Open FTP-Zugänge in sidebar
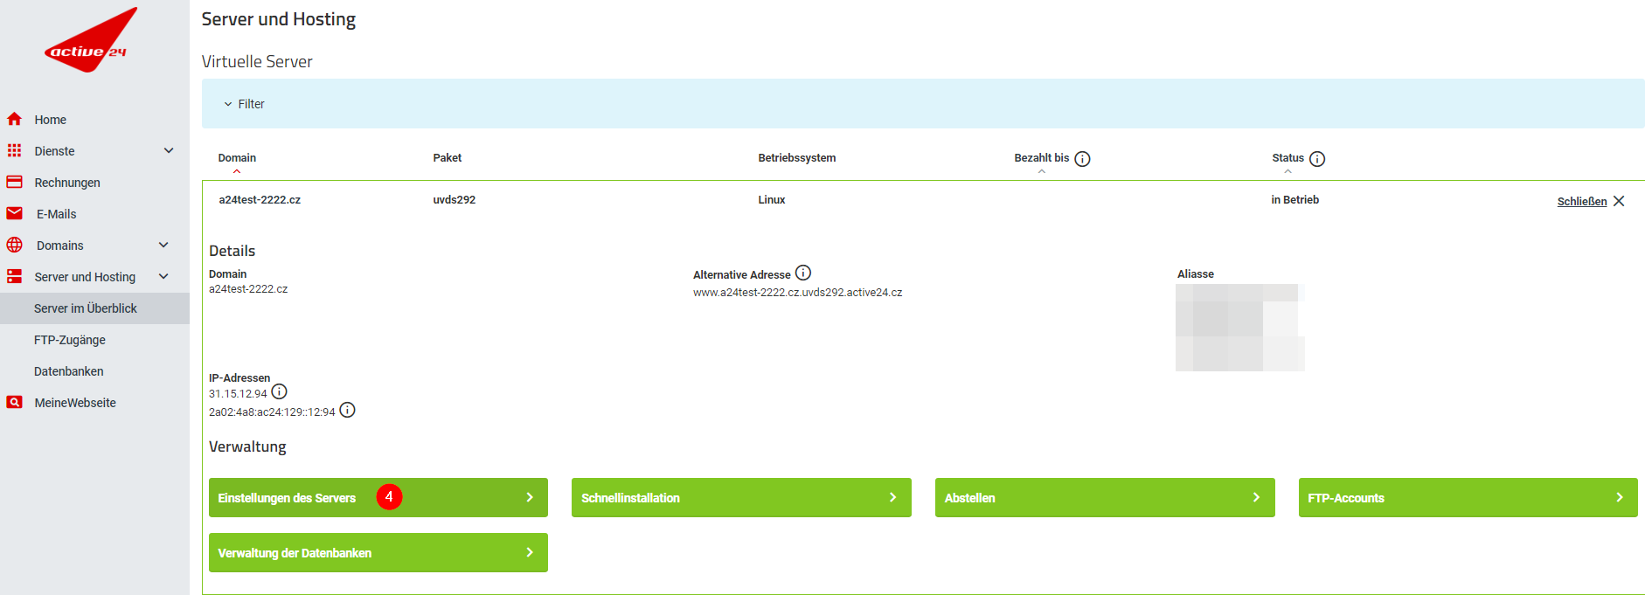The height and width of the screenshot is (595, 1645). (70, 340)
